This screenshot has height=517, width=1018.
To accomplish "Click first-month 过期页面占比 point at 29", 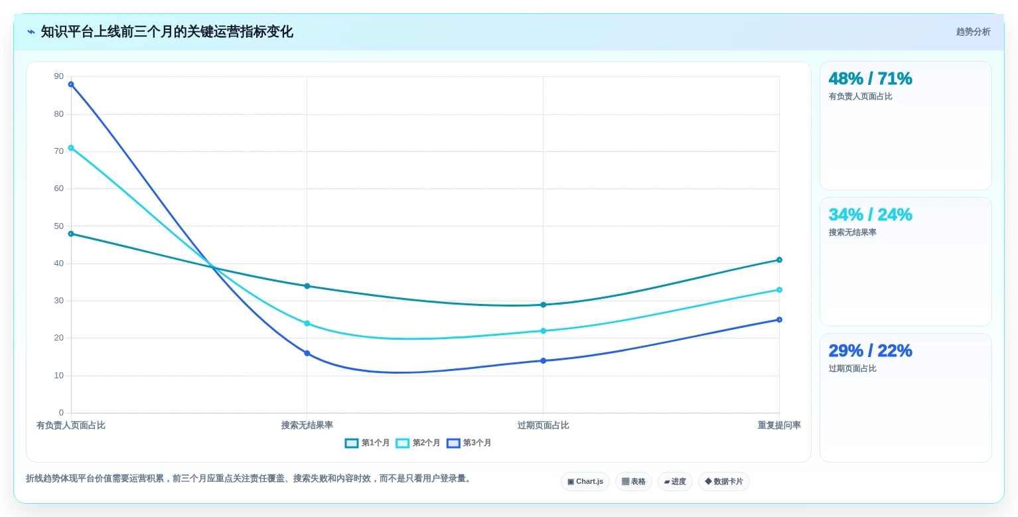I will coord(543,305).
